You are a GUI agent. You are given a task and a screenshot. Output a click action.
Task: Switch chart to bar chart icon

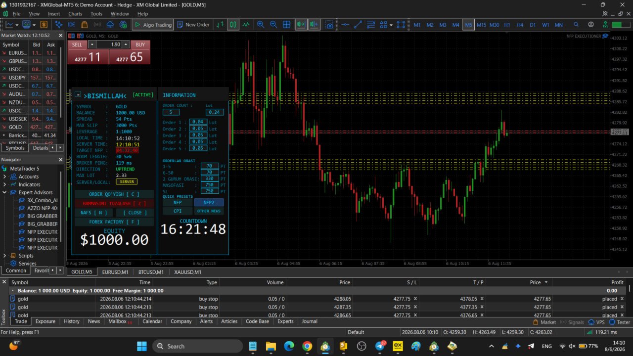[x=220, y=24]
